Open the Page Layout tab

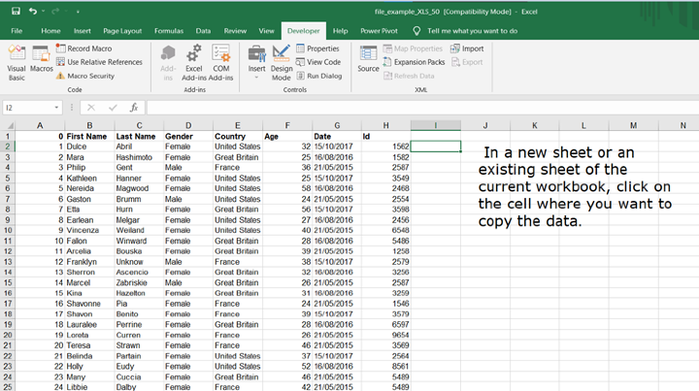(x=124, y=31)
